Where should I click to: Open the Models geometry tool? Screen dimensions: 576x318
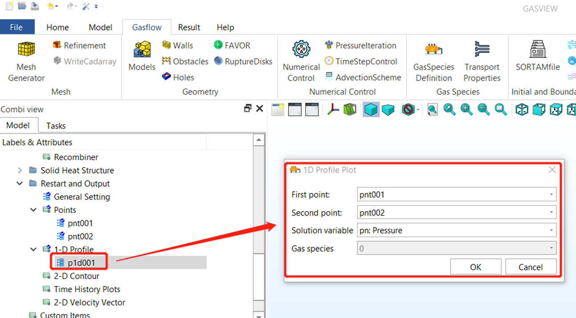coord(142,56)
